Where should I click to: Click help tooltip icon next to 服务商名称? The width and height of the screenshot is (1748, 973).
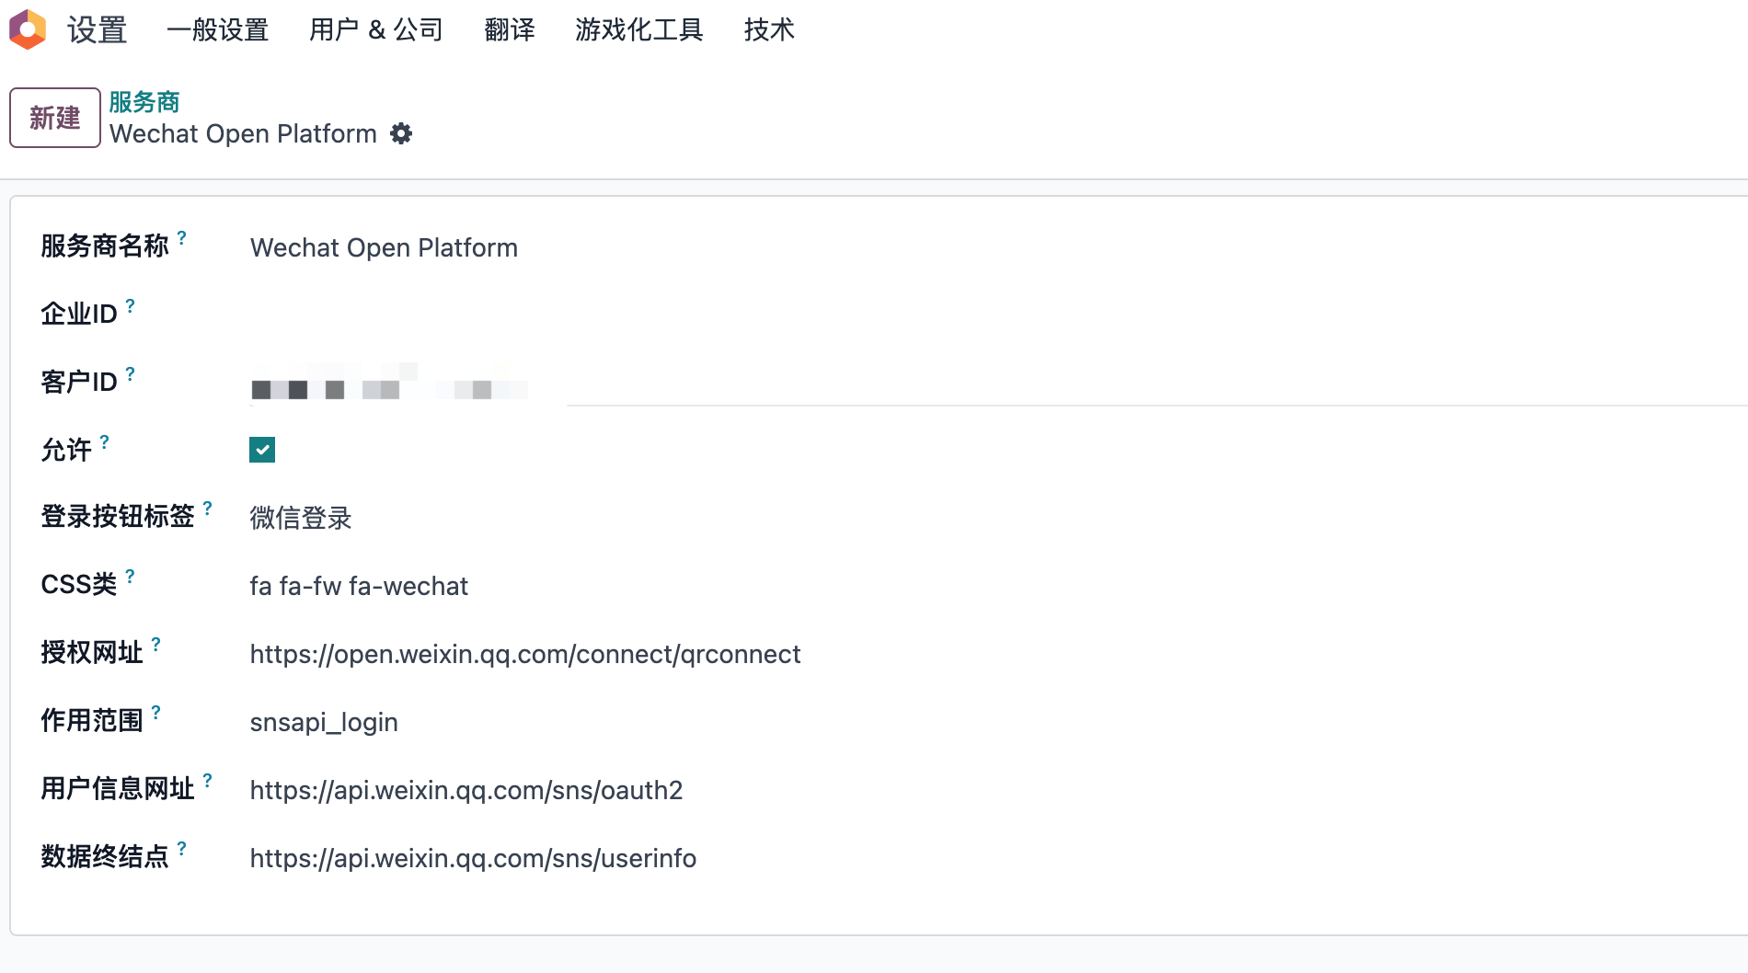182,237
